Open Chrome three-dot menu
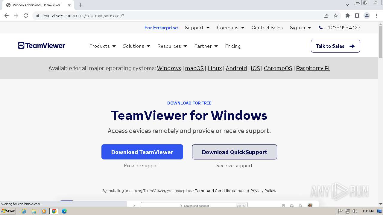This screenshot has height=215, width=383. click(x=376, y=16)
